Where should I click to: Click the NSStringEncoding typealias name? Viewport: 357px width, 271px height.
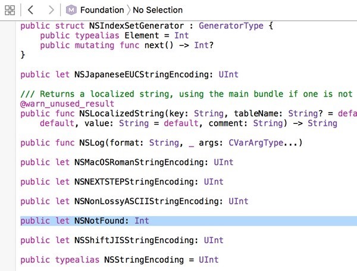click(143, 260)
